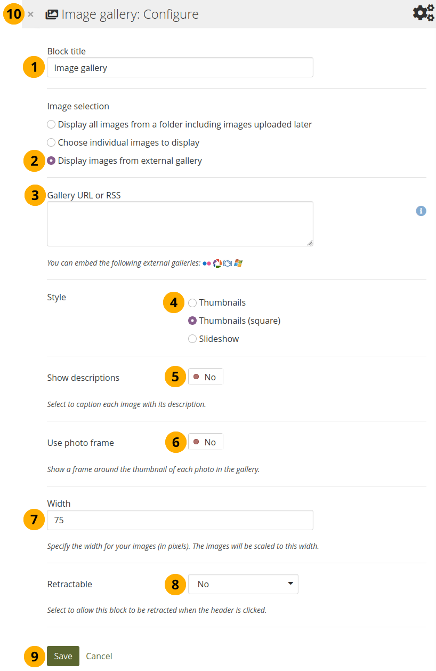Choose the Thumbnails style option
Viewport: 436px width, 671px height.
pos(192,303)
